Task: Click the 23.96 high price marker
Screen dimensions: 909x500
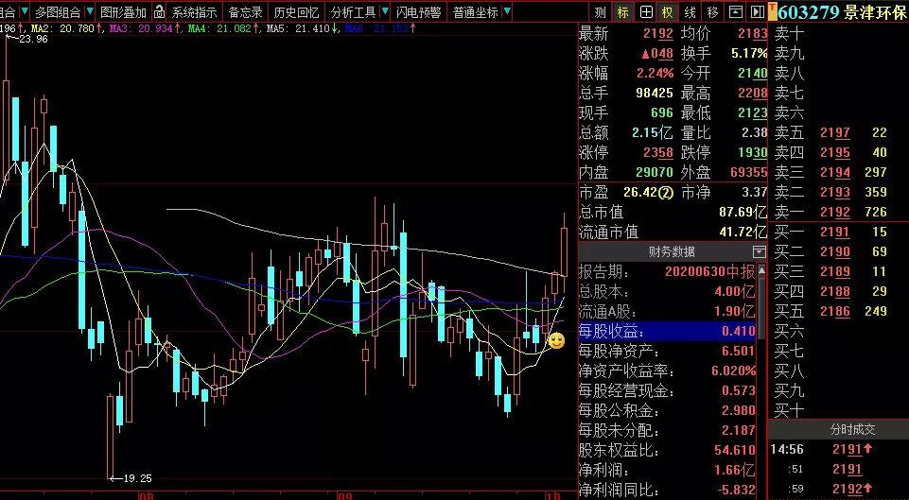Action: (26, 40)
